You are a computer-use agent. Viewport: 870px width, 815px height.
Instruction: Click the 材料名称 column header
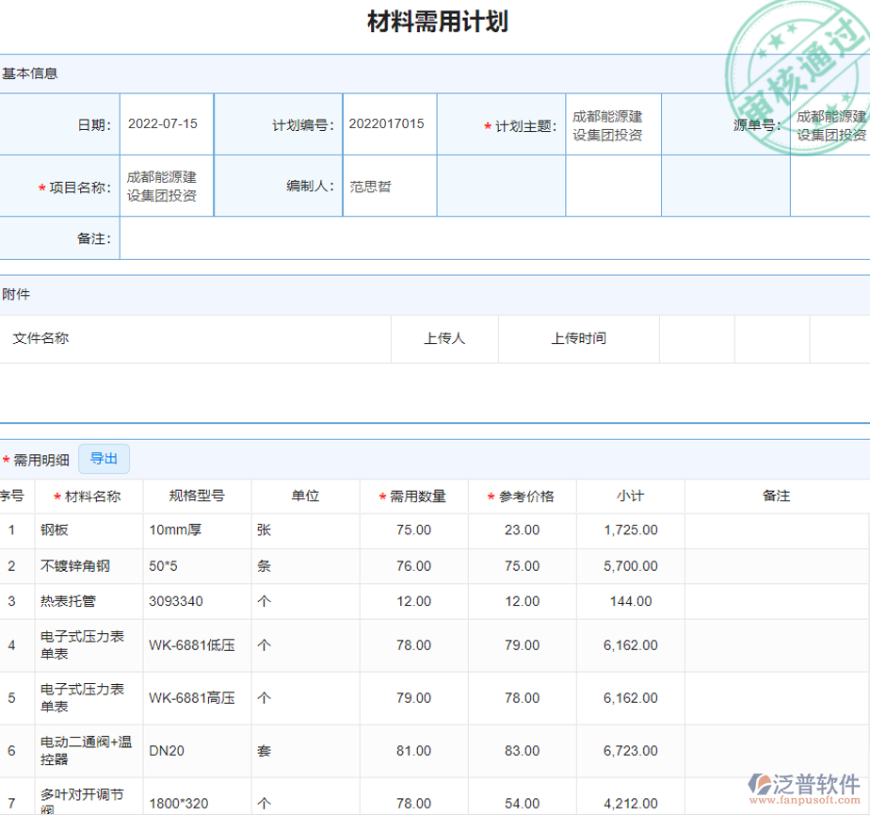(x=87, y=496)
